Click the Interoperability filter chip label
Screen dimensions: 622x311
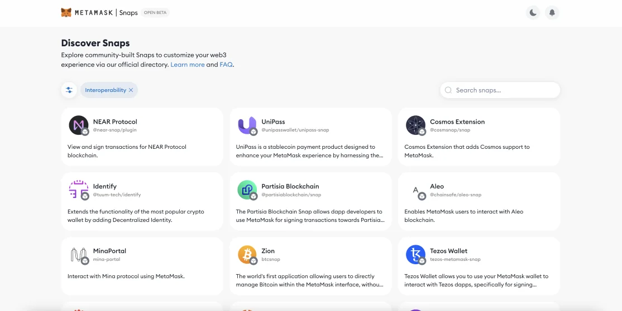coord(106,90)
